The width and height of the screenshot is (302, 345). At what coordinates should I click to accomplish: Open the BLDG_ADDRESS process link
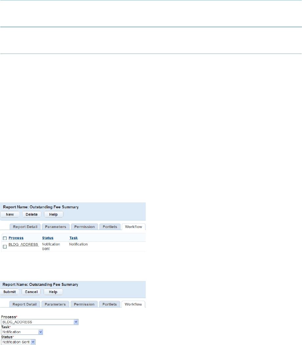24,244
